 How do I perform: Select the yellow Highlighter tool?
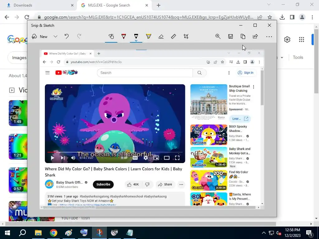149,37
